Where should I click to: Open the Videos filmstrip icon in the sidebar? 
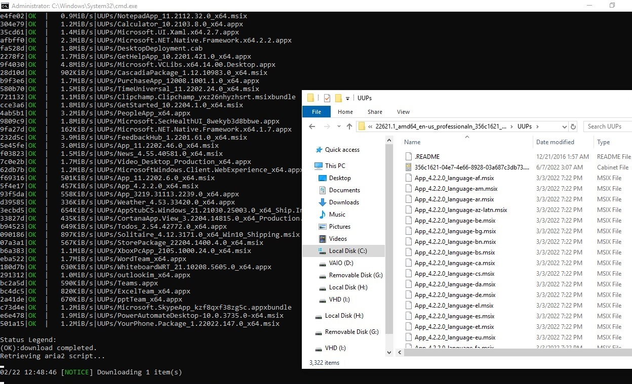323,239
